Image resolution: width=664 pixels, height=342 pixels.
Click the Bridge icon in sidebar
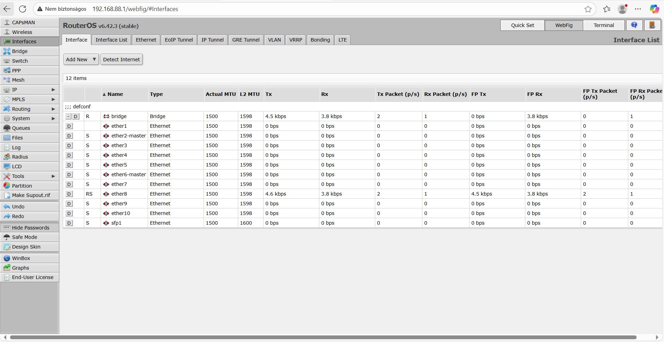[7, 51]
